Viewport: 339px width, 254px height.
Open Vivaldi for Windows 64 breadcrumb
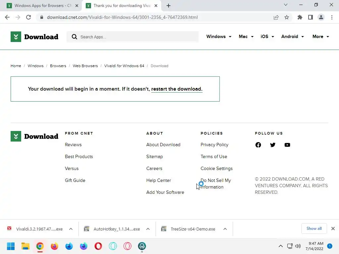[x=124, y=66]
